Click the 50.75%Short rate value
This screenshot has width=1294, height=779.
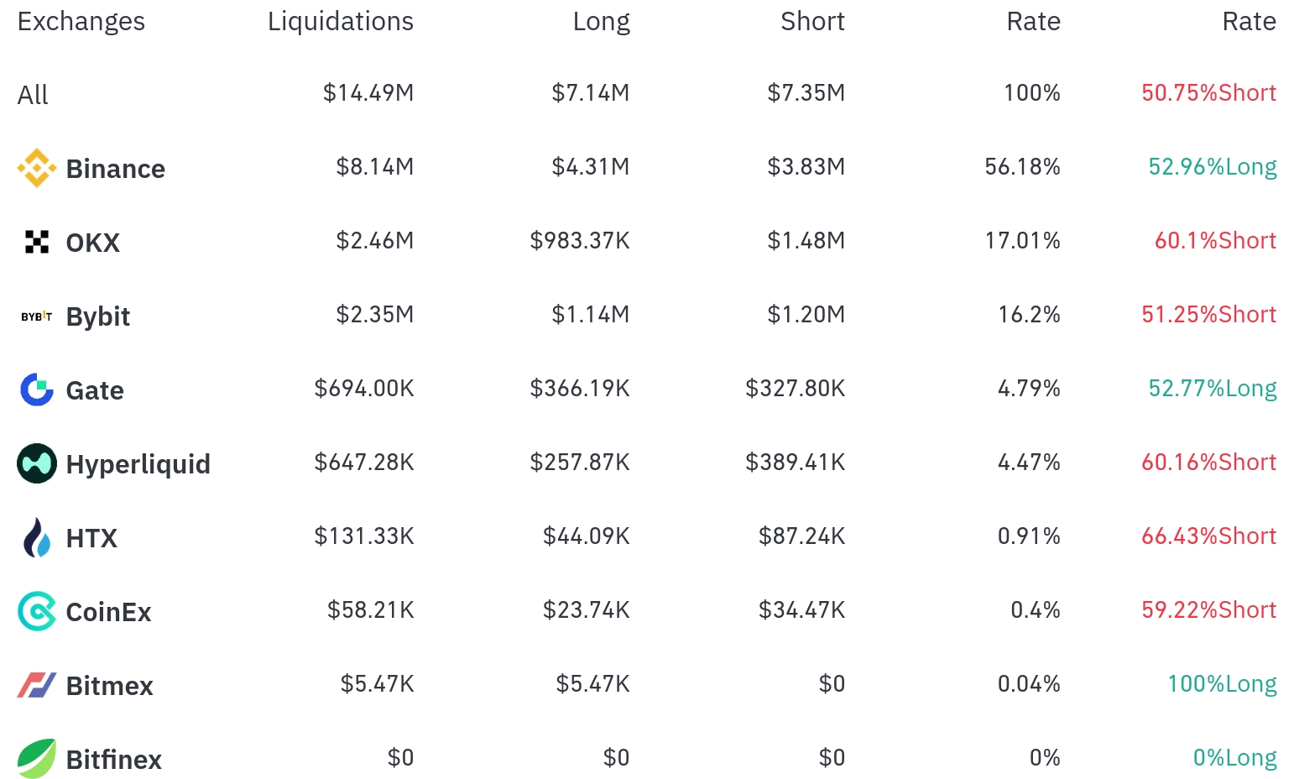(1208, 92)
